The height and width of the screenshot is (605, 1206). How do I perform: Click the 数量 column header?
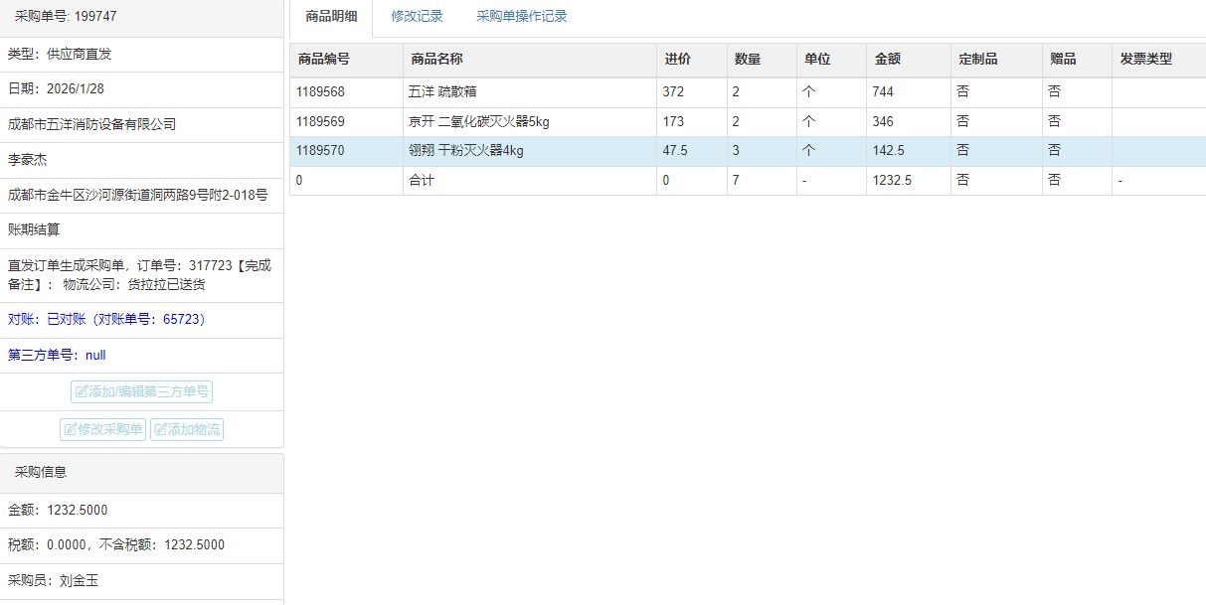pos(748,60)
